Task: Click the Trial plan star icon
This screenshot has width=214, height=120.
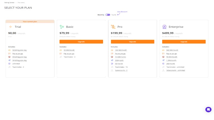Action: pyautogui.click(x=10, y=27)
